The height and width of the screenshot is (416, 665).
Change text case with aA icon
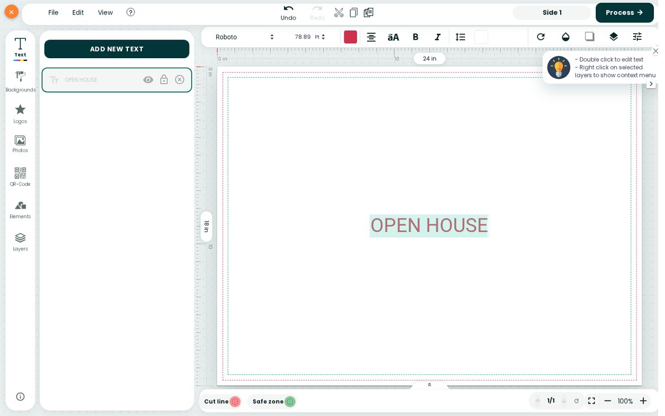tap(393, 37)
